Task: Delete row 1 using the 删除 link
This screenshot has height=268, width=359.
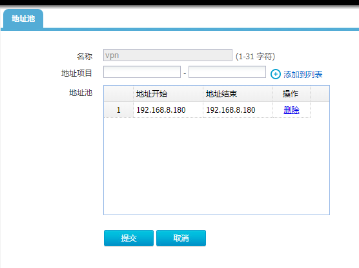Action: (x=291, y=110)
